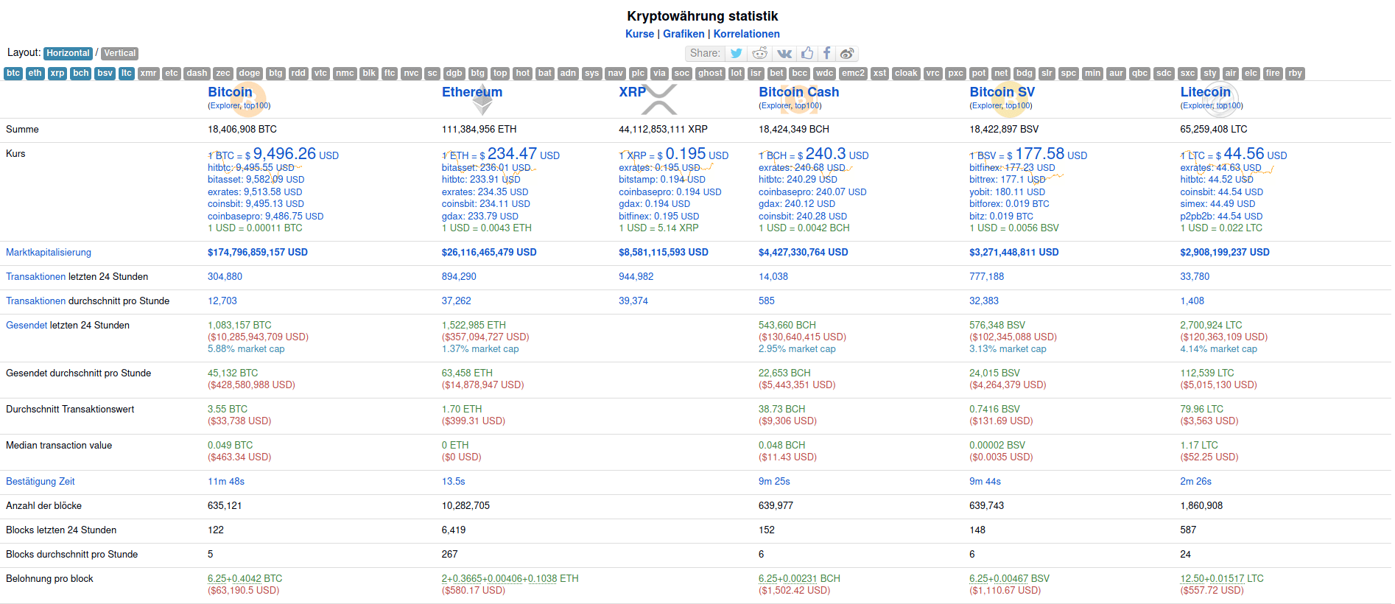Add the etc coin tag
1395x604 pixels.
click(172, 74)
